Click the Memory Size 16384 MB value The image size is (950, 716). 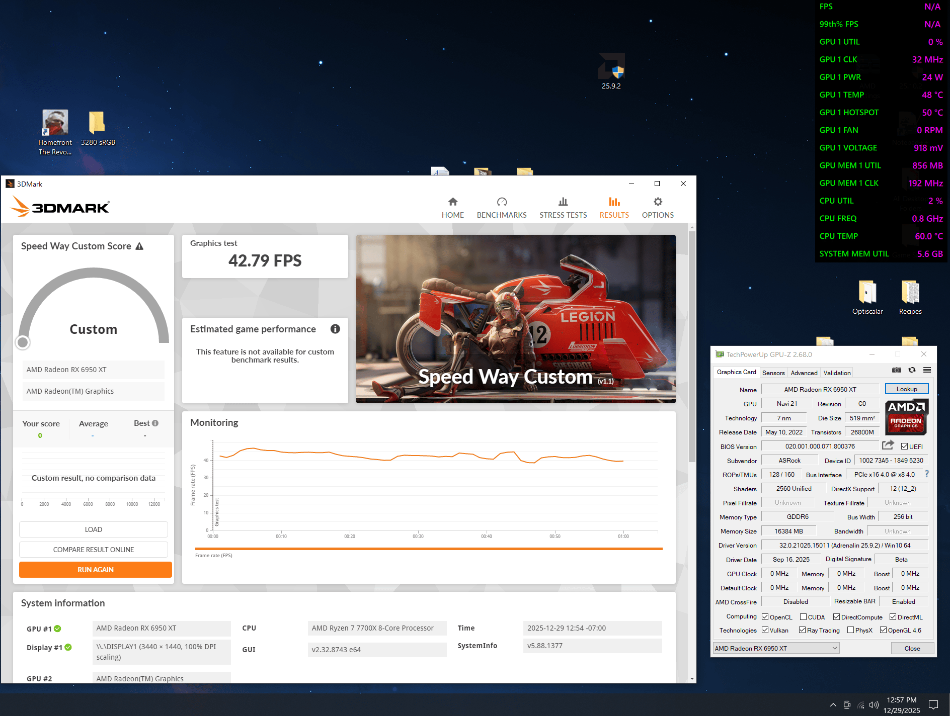(788, 531)
